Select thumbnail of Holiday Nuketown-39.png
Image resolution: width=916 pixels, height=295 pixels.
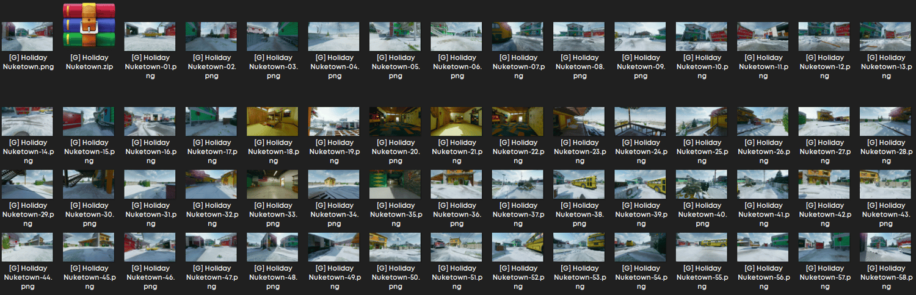pos(640,184)
